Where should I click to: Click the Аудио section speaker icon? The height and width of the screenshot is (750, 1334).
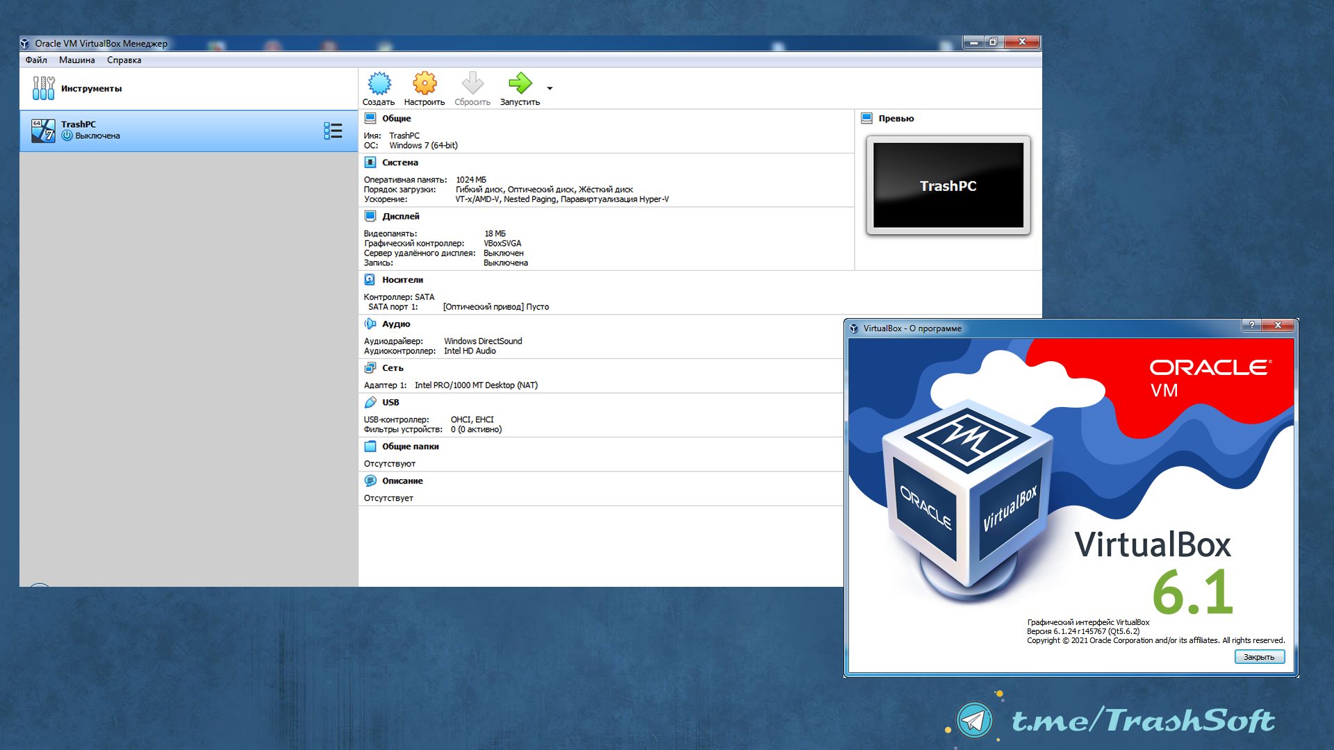(370, 324)
